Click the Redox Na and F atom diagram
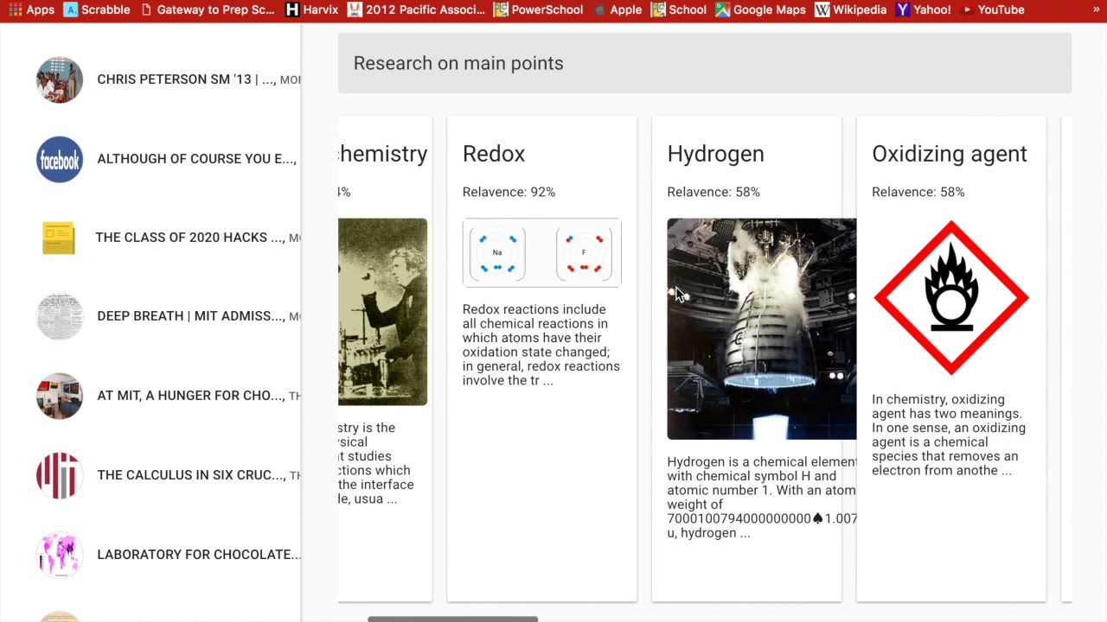 pyautogui.click(x=542, y=253)
